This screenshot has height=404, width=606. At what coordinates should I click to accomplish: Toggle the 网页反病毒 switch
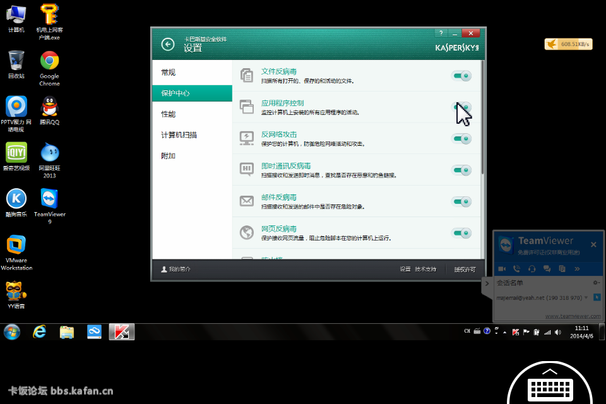(461, 233)
